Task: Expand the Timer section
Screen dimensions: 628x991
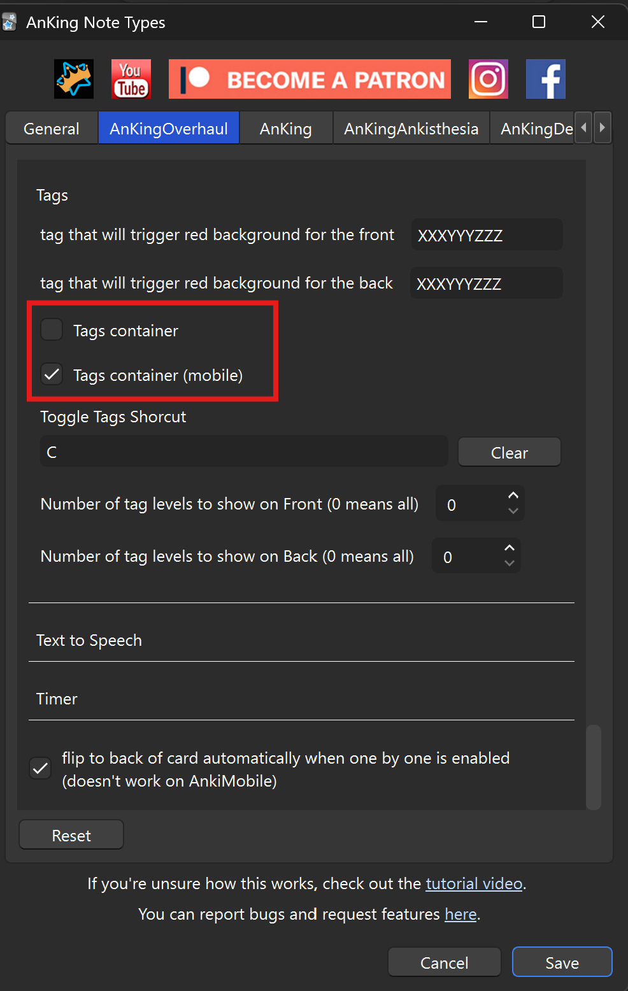Action: point(57,699)
